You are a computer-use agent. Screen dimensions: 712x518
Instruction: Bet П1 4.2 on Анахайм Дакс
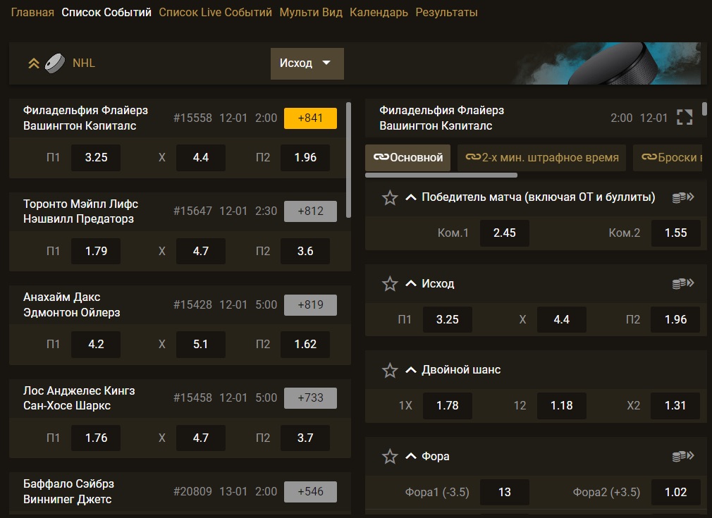(x=96, y=344)
